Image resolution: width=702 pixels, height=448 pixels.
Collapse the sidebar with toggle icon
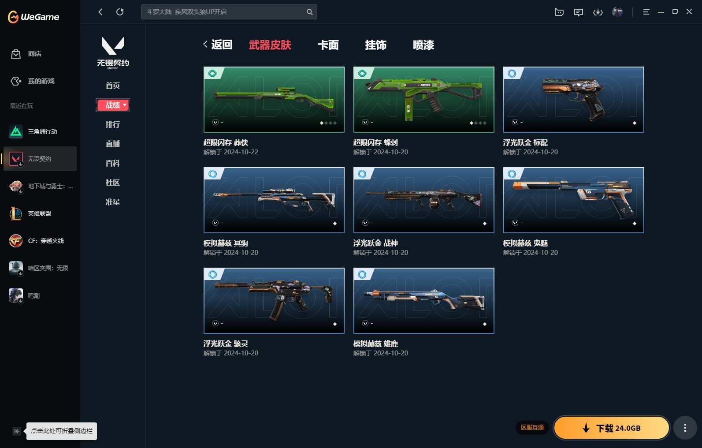(16, 431)
